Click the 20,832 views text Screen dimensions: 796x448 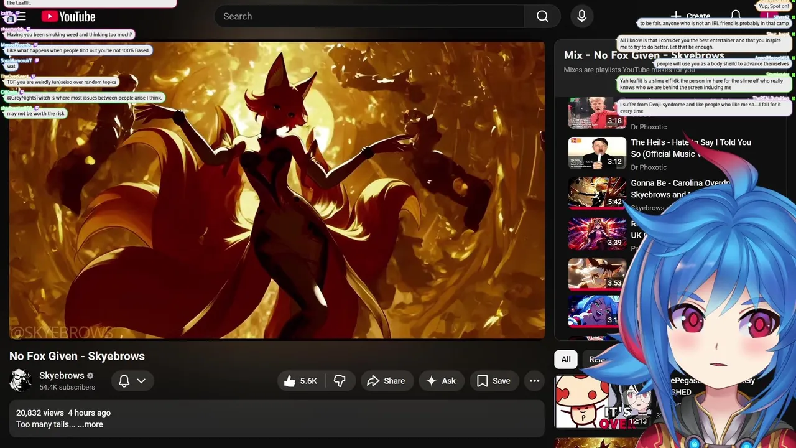(40, 413)
